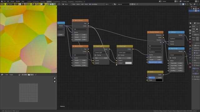Viewport: 200px width, 112px height.
Task: Click the Blender logo icon
Action: [x=2, y=1]
